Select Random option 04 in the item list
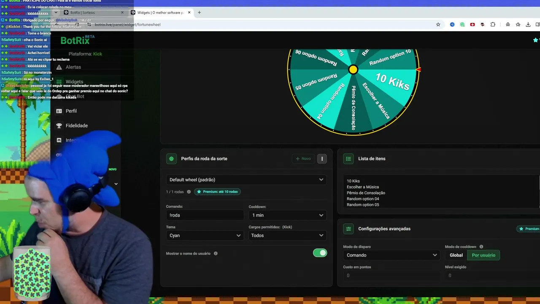540x304 pixels. click(363, 199)
